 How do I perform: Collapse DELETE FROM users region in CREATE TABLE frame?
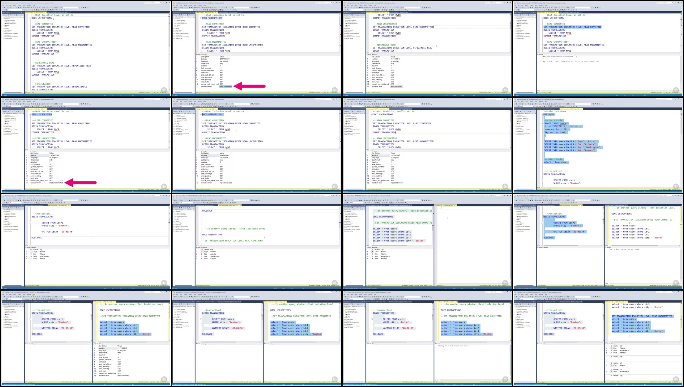coord(542,180)
